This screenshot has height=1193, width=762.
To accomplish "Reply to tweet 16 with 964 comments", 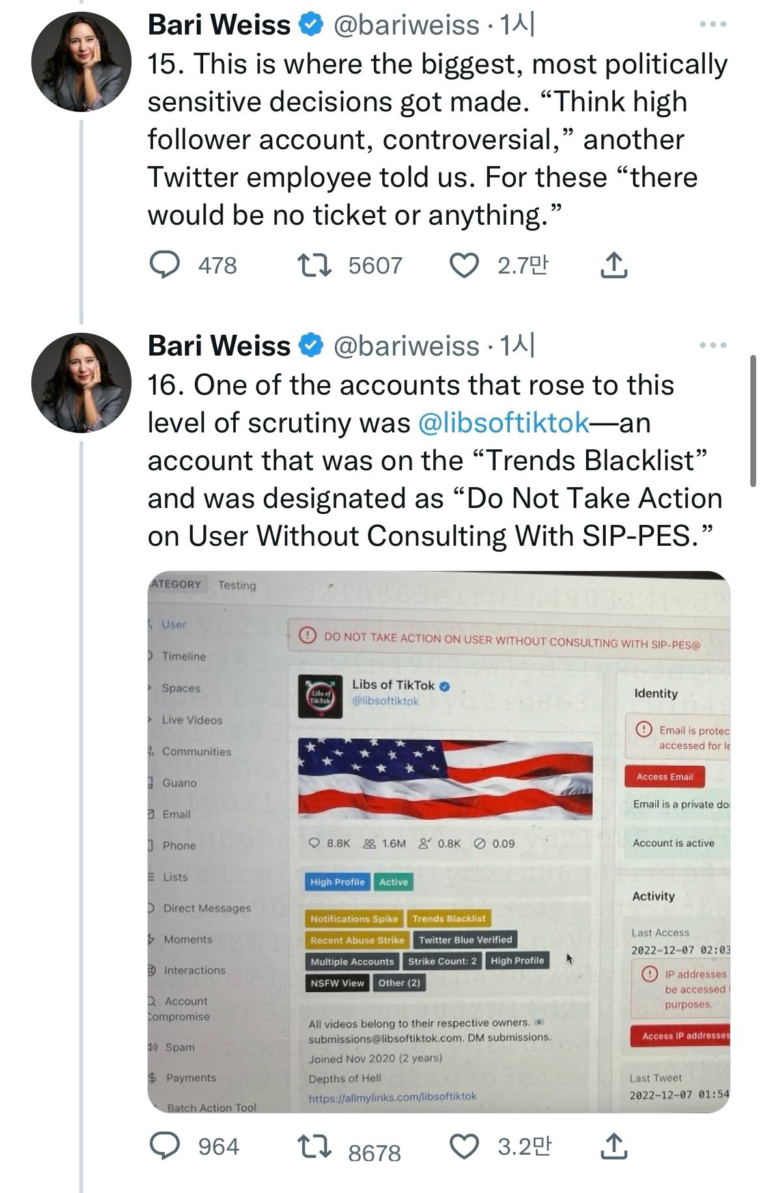I will tap(165, 1146).
